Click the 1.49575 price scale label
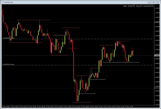 tap(157, 17)
